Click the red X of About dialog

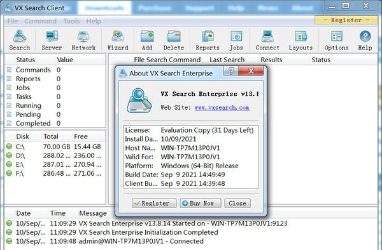251,71
